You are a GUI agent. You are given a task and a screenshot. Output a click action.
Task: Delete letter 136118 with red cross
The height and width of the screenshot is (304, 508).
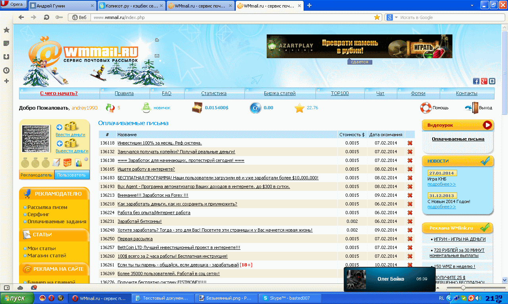tap(410, 143)
